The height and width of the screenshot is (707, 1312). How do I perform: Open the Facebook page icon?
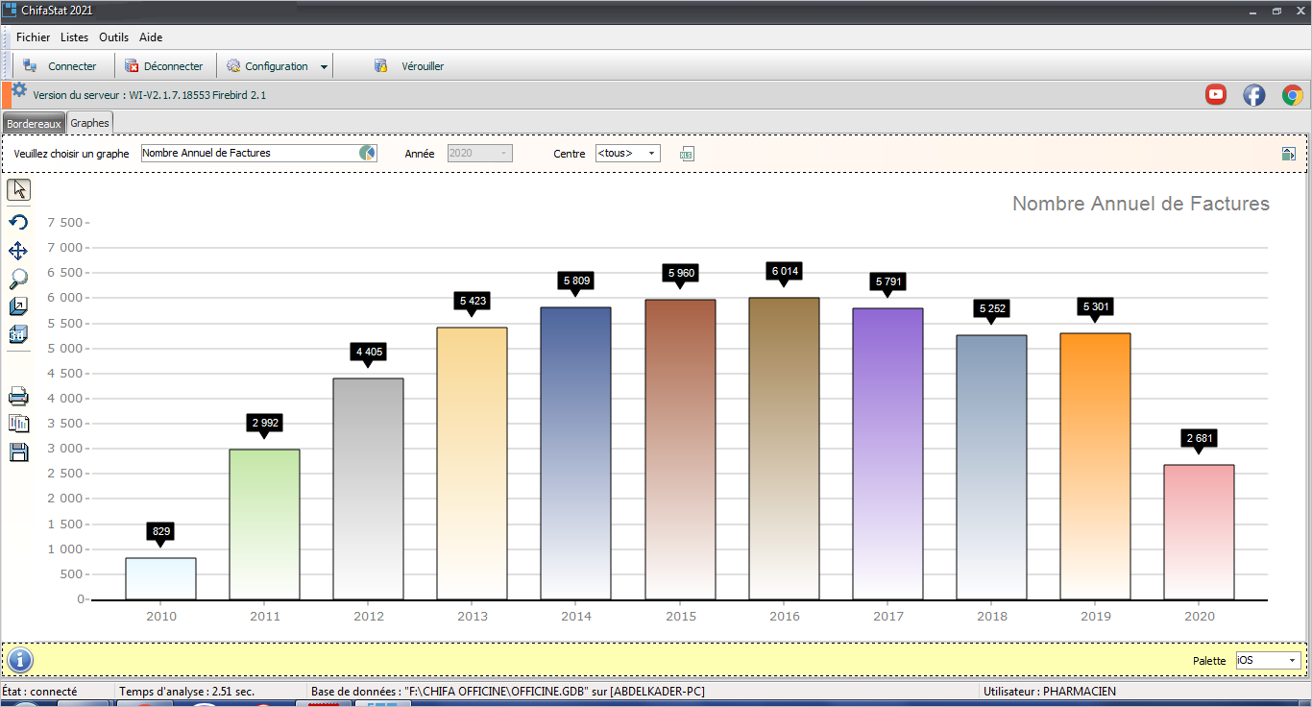1253,94
